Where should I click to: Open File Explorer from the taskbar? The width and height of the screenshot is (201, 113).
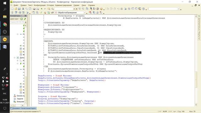5,17
